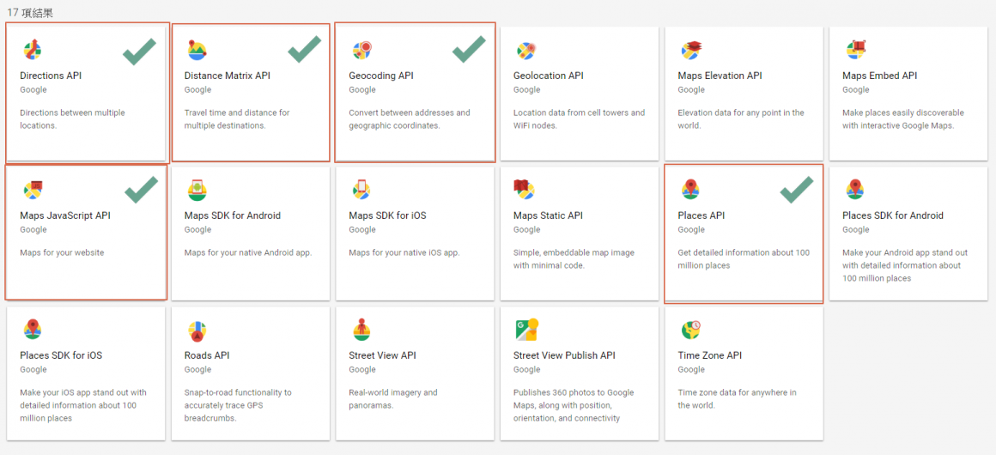Image resolution: width=996 pixels, height=455 pixels.
Task: Click 'Simple, embeddable map image' description
Action: click(574, 258)
